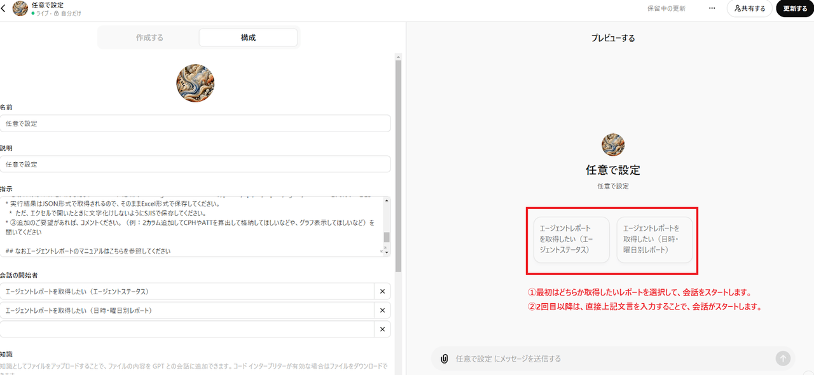
Task: Select the エージェントステータス preview starter card
Action: (571, 240)
